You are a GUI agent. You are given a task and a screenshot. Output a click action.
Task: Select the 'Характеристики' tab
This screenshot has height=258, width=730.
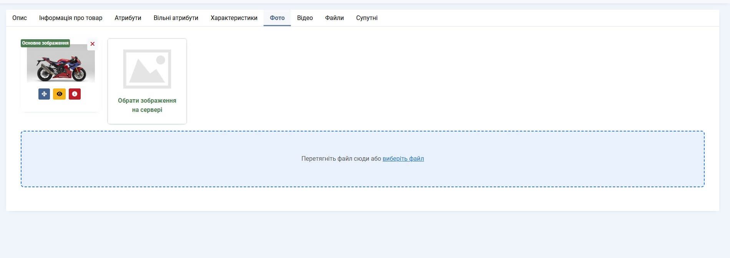click(x=234, y=18)
